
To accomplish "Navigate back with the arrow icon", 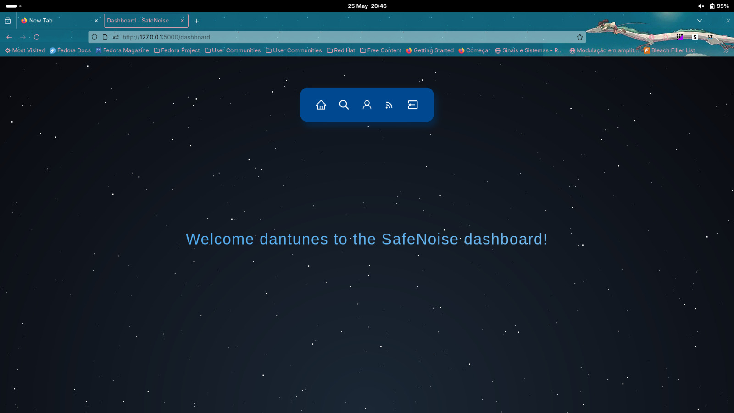I will point(9,37).
